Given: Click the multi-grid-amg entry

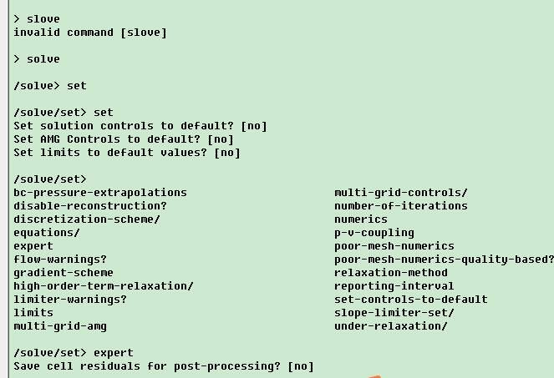Looking at the screenshot, I should pos(60,326).
